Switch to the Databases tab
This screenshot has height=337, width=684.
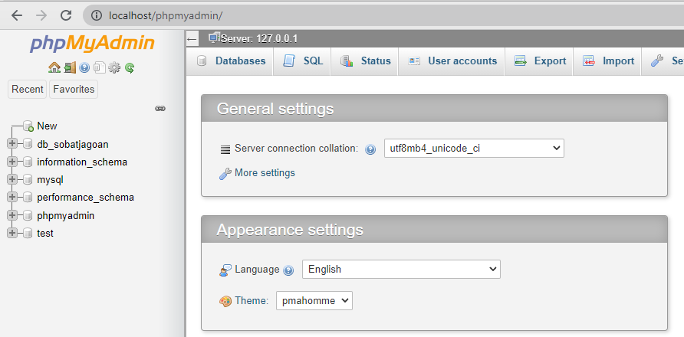(232, 61)
